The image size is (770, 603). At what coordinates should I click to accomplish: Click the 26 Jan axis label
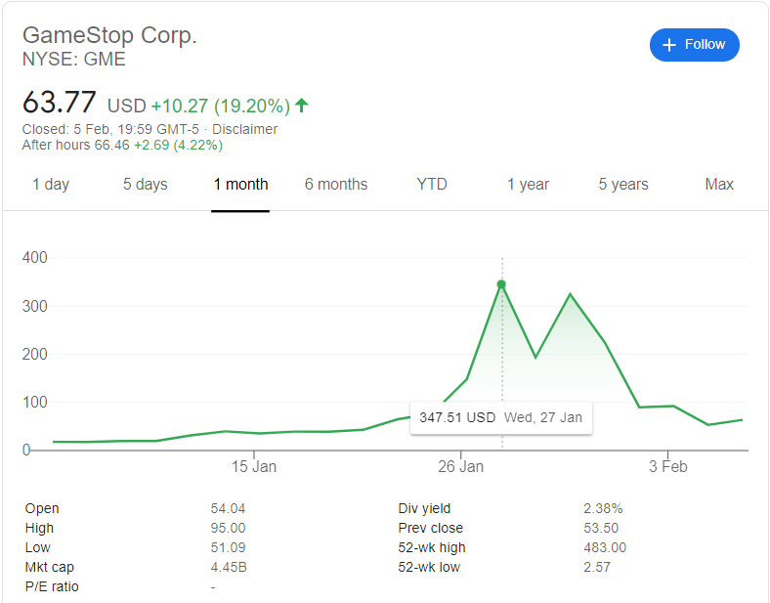click(461, 466)
